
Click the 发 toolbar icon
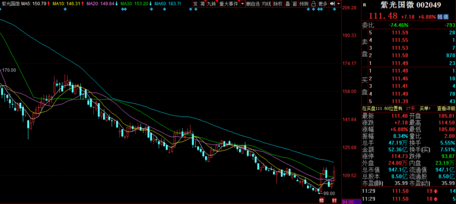coord(195,4)
